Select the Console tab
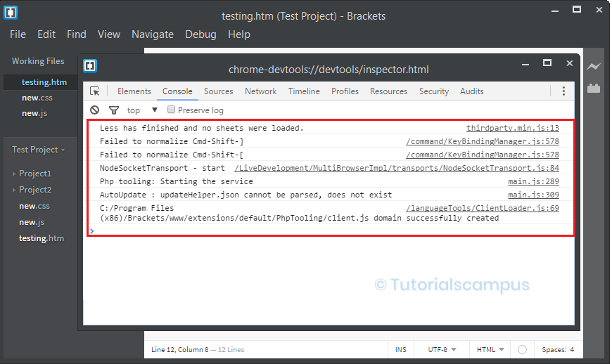The image size is (612, 364). tap(177, 91)
